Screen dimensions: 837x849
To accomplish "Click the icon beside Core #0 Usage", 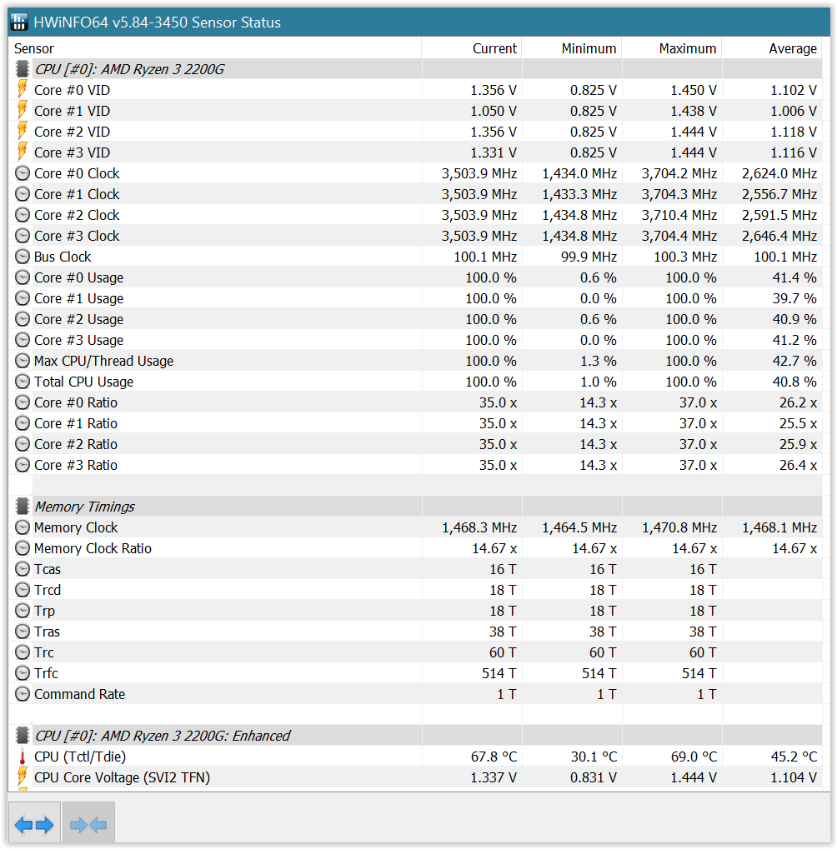I will [23, 277].
